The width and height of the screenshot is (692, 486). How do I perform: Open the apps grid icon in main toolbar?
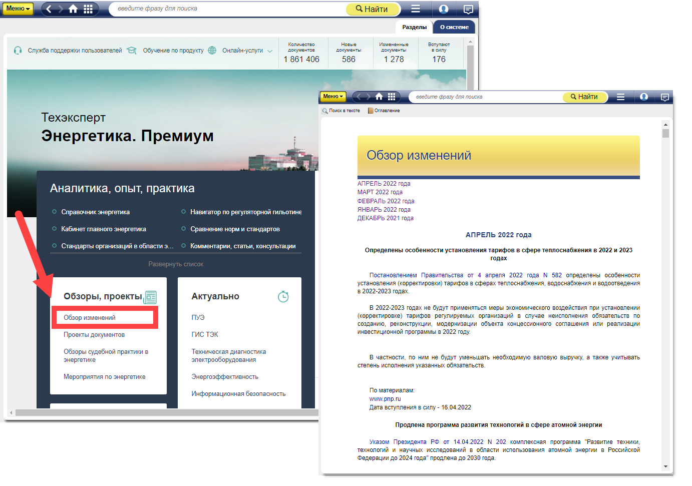coord(88,9)
